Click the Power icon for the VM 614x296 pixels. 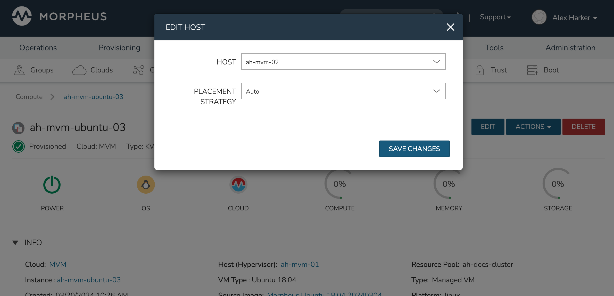click(52, 184)
